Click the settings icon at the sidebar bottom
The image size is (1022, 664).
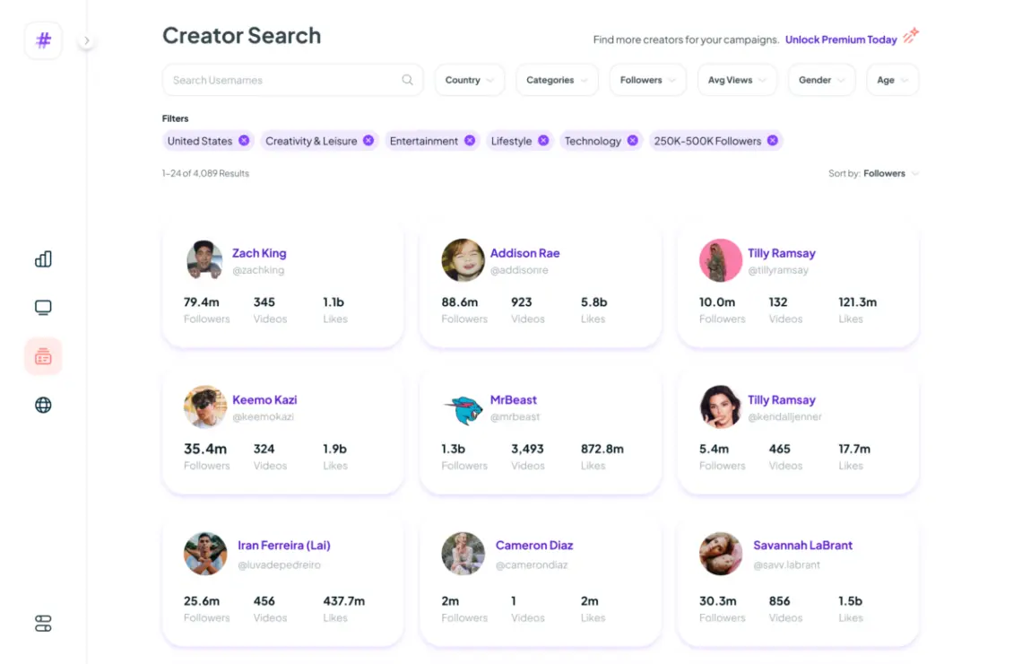click(42, 624)
